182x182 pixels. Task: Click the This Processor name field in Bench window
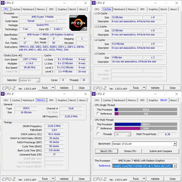click(x=144, y=161)
